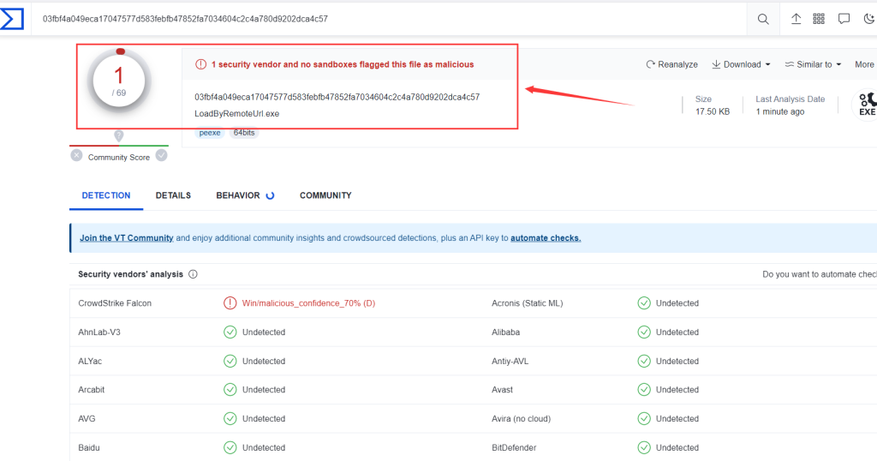This screenshot has width=877, height=461.
Task: Vote negative on Community Score
Action: pyautogui.click(x=76, y=156)
